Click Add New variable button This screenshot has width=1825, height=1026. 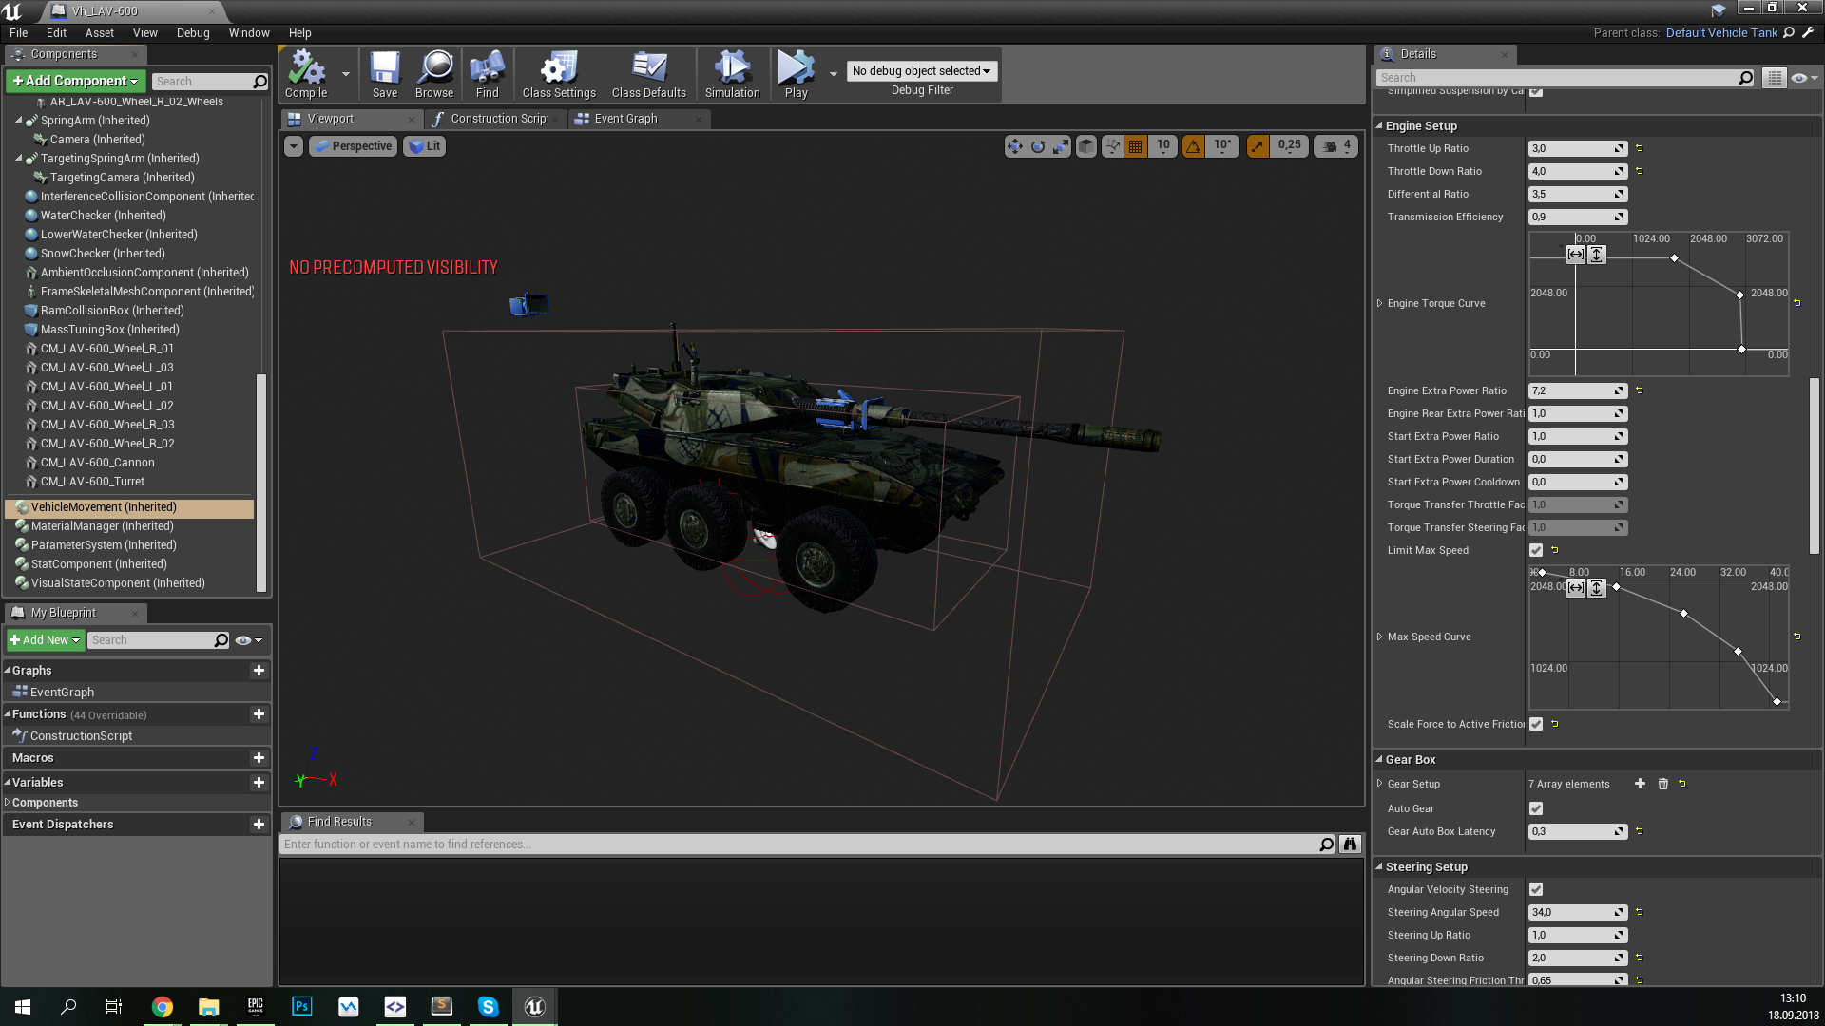(259, 781)
